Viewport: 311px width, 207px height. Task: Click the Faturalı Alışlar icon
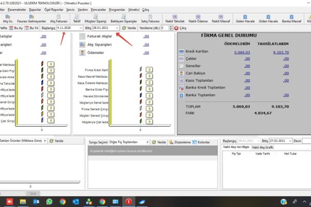tap(82, 37)
